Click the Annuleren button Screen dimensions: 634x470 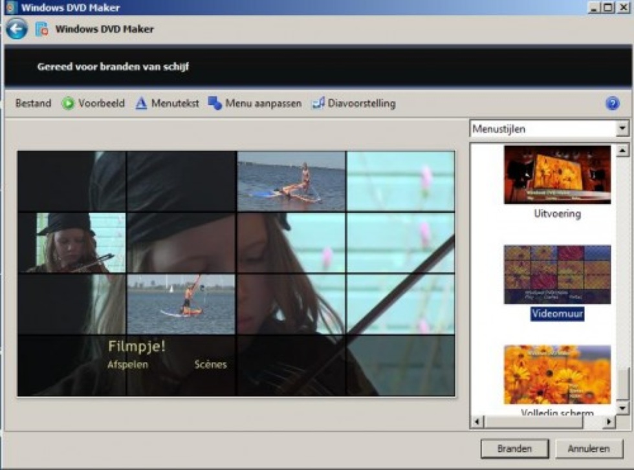589,448
